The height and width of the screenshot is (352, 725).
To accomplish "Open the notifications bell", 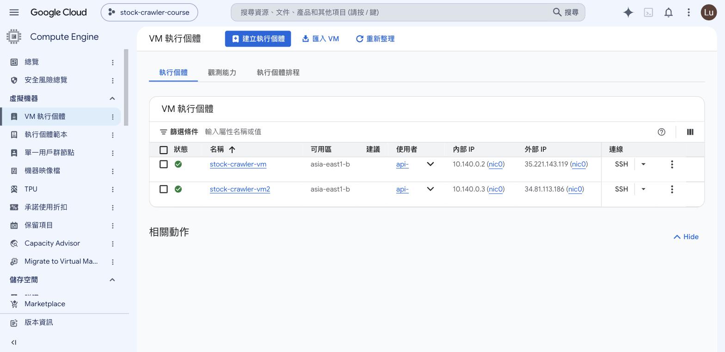I will click(669, 12).
